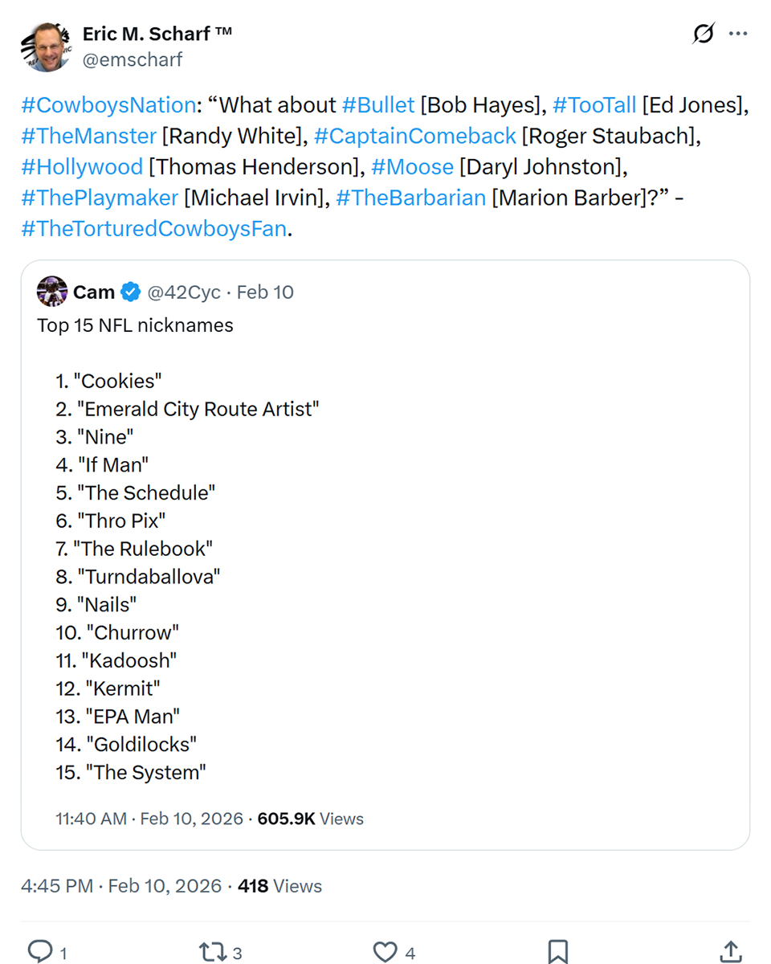The width and height of the screenshot is (771, 964).
Task: Click Cam's small avatar in quoted post
Action: (51, 292)
